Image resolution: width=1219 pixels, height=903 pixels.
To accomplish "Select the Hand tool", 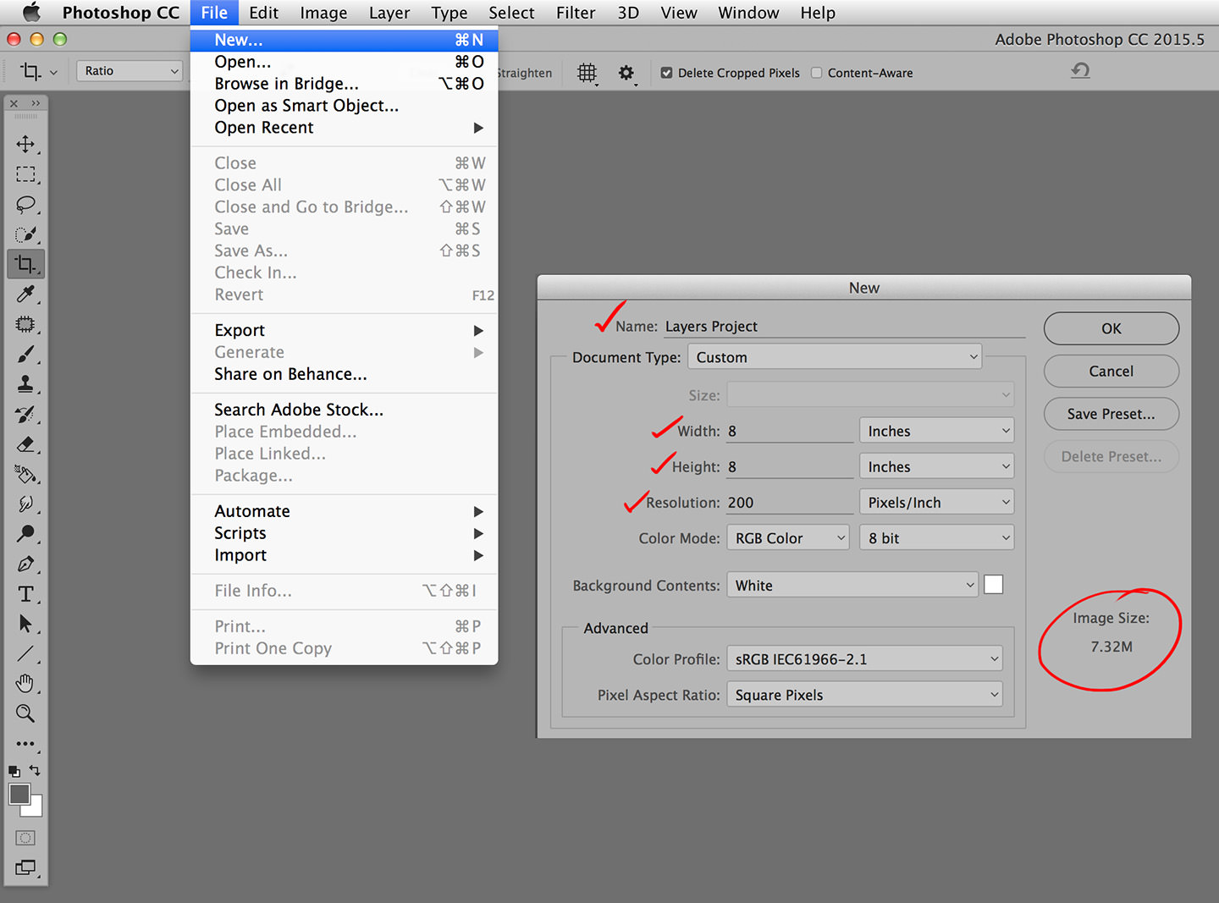I will pos(25,684).
